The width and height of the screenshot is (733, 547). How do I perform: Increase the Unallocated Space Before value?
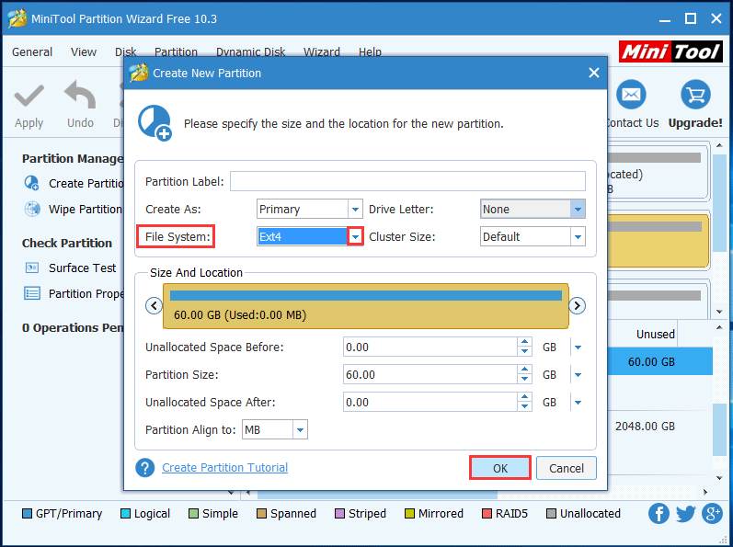pos(524,342)
